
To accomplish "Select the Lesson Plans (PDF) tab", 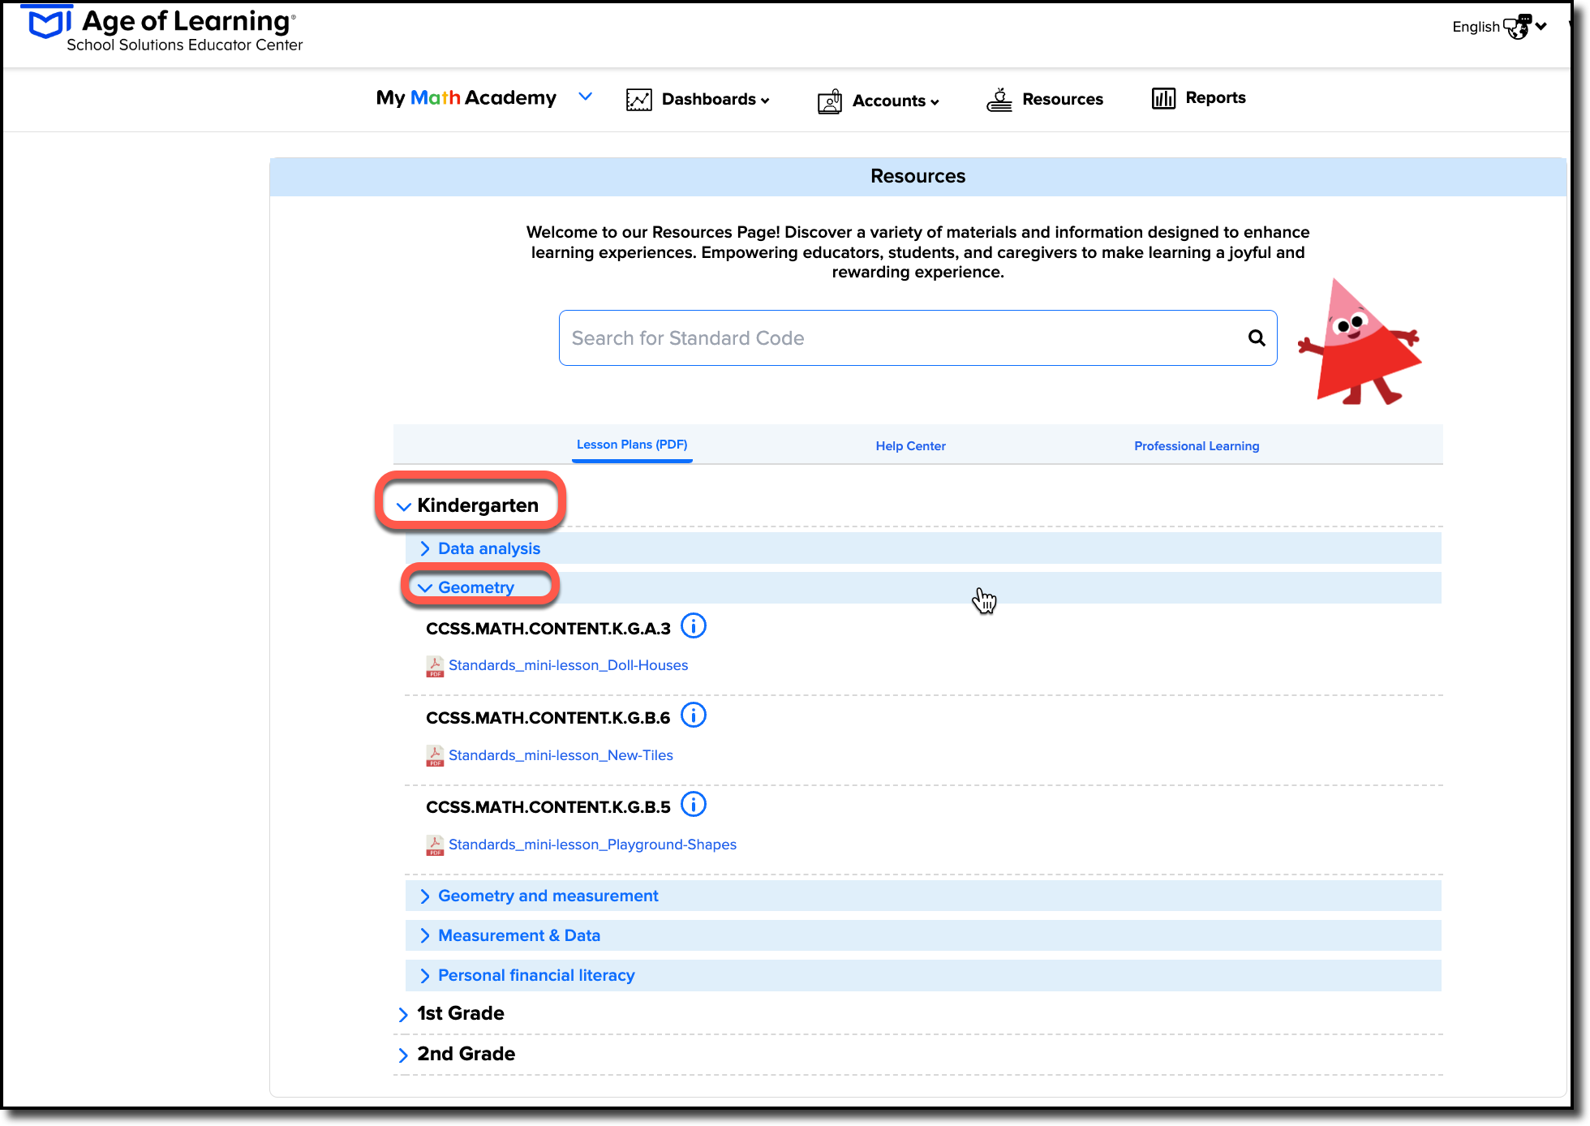I will (x=632, y=445).
